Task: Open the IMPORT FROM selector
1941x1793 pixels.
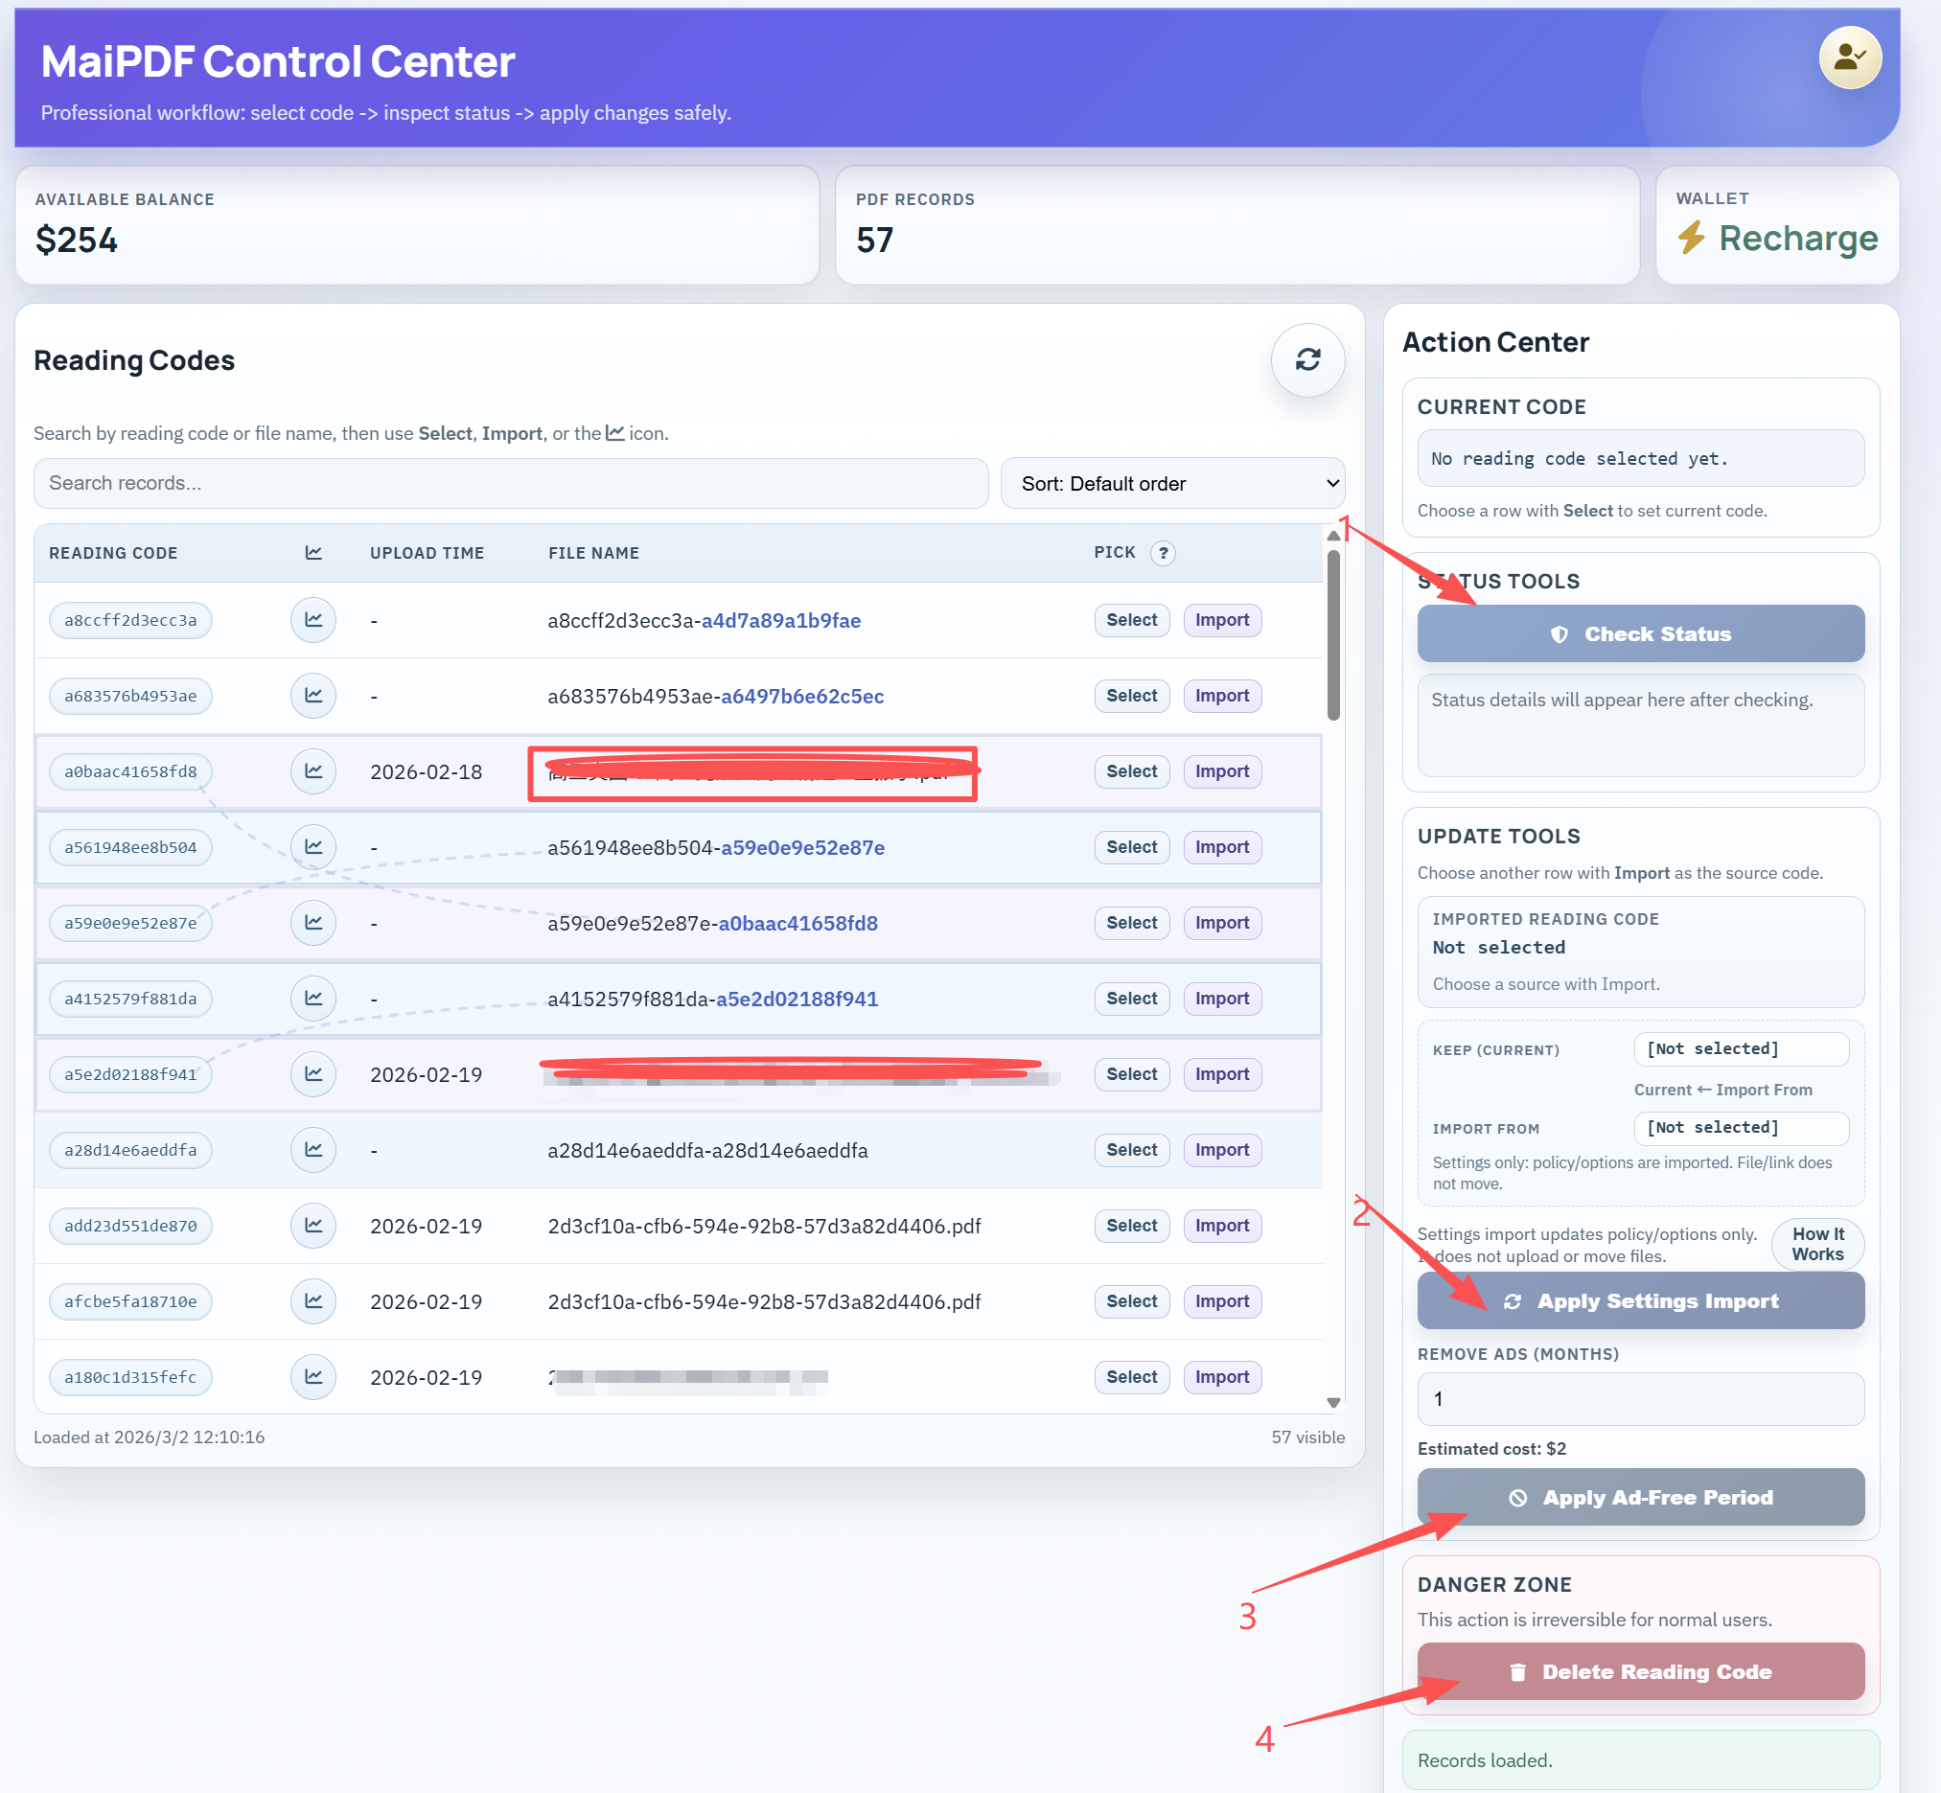Action: click(1740, 1127)
